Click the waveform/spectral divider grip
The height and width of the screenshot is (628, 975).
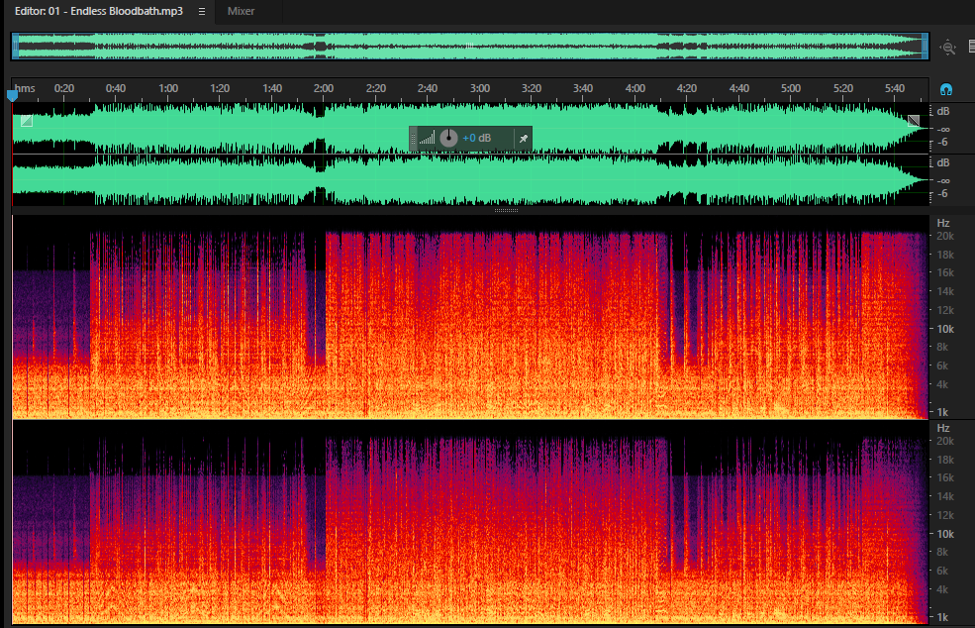pos(506,210)
